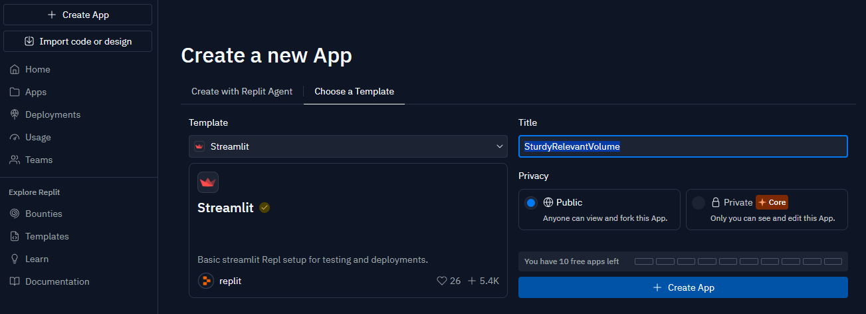Click 'Only you can see and edit this App.' text
866x314 pixels.
773,218
